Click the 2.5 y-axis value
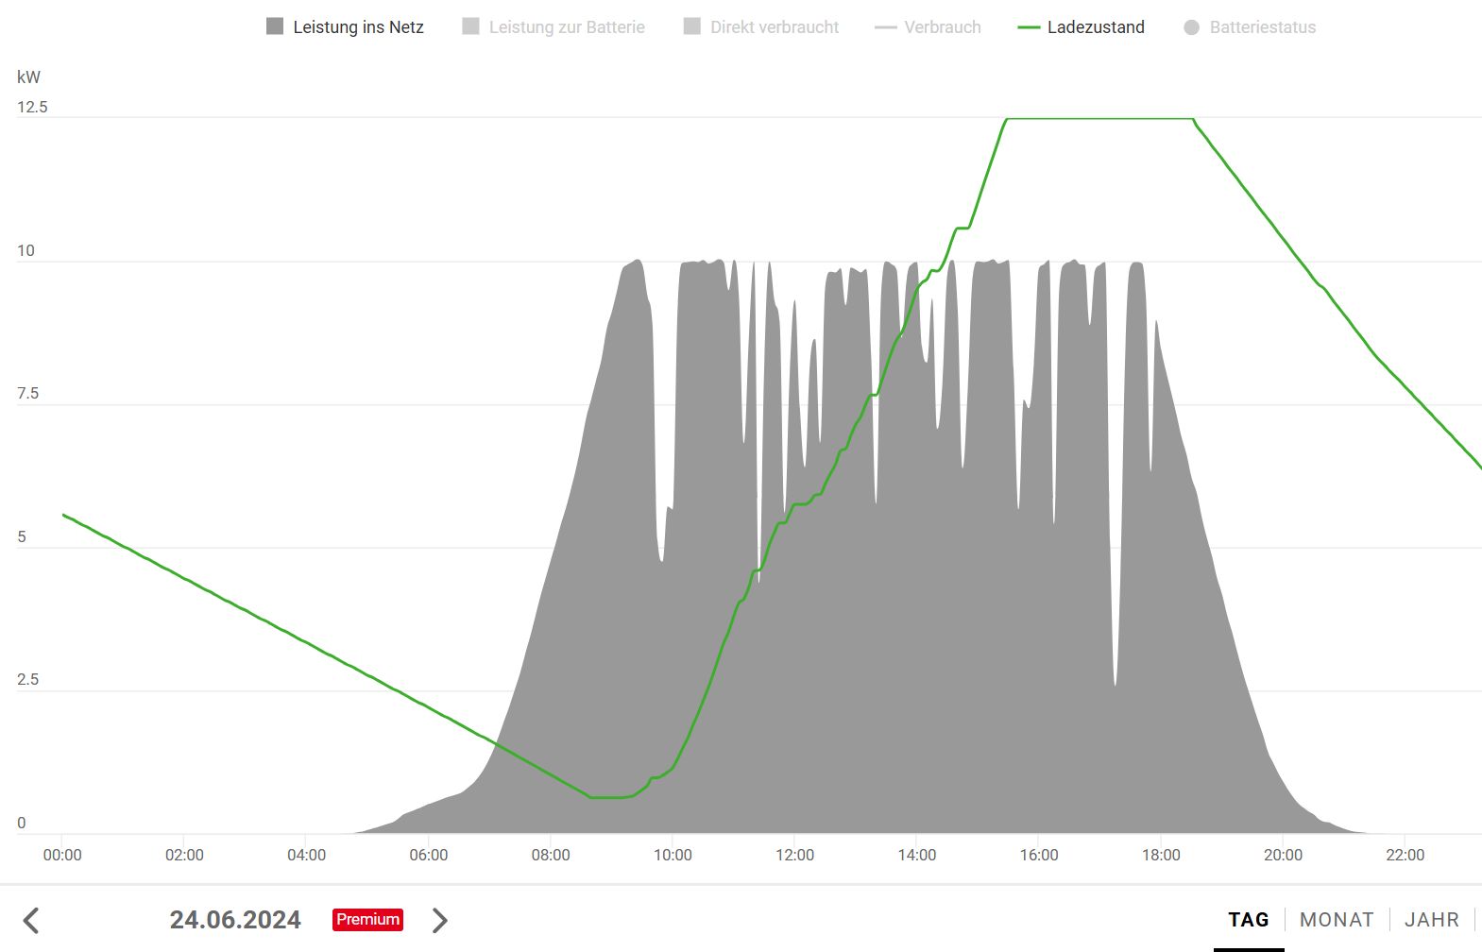The height and width of the screenshot is (952, 1482). tap(28, 680)
